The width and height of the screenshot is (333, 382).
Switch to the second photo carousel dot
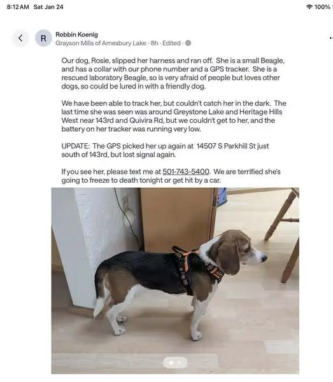tap(180, 363)
